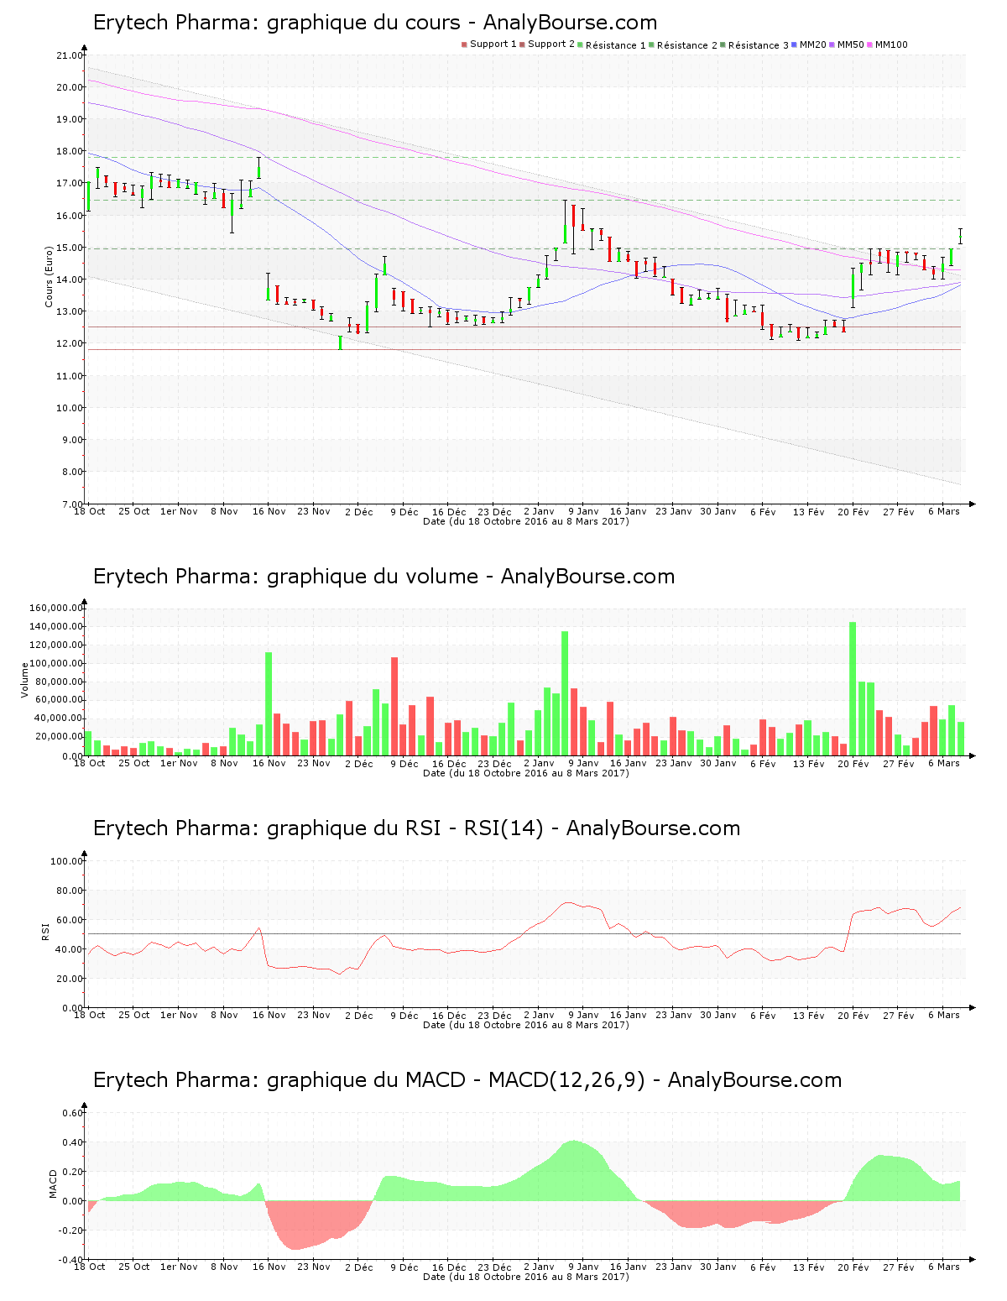Click the '7.00' value on price axis
This screenshot has width=1007, height=1301.
tap(72, 504)
